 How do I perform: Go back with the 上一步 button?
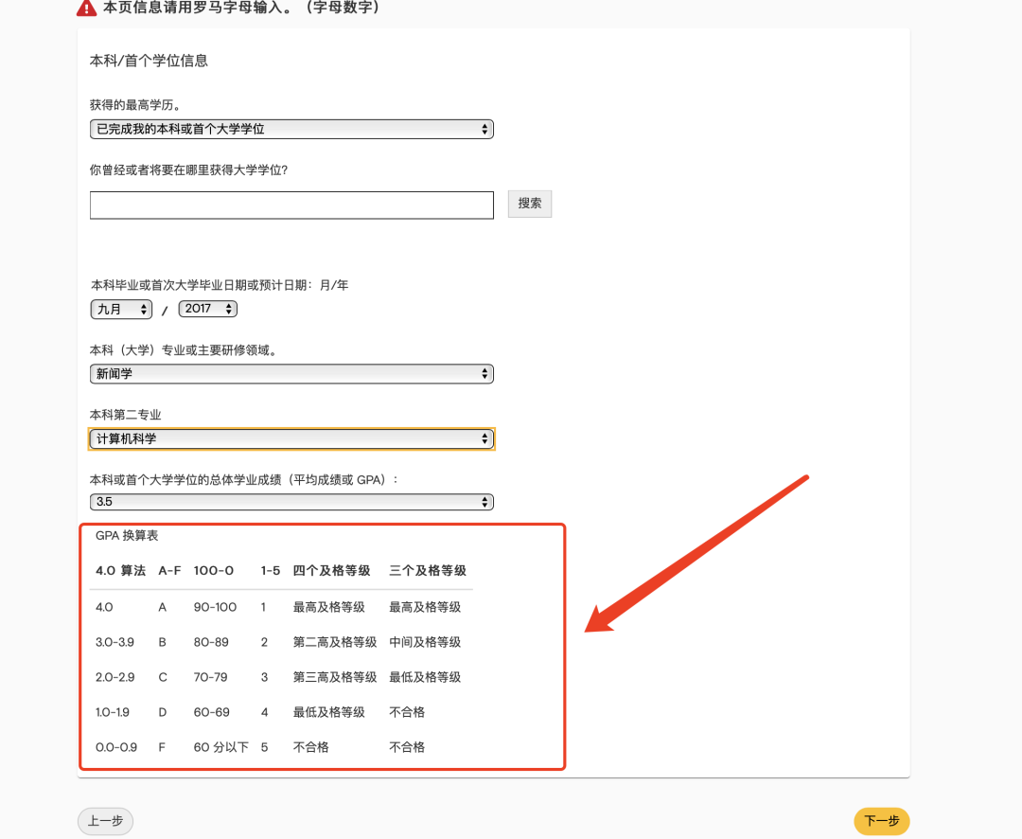tap(105, 821)
